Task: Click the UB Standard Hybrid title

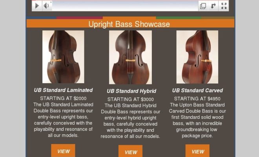Action: pyautogui.click(x=131, y=91)
